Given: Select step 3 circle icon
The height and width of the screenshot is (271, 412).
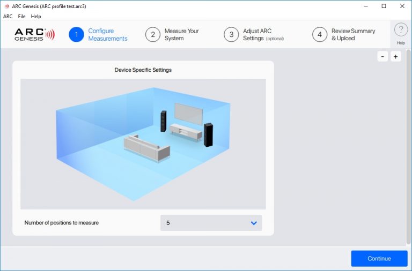Looking at the screenshot, I should 231,35.
